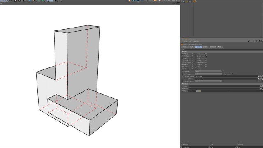Open the Mode menu in Attributes
Screen dimensions: 263x148
185,42
